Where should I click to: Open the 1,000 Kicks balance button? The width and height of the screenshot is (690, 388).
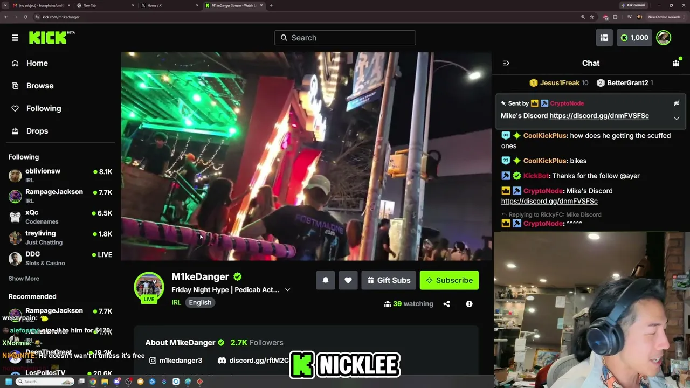point(634,38)
